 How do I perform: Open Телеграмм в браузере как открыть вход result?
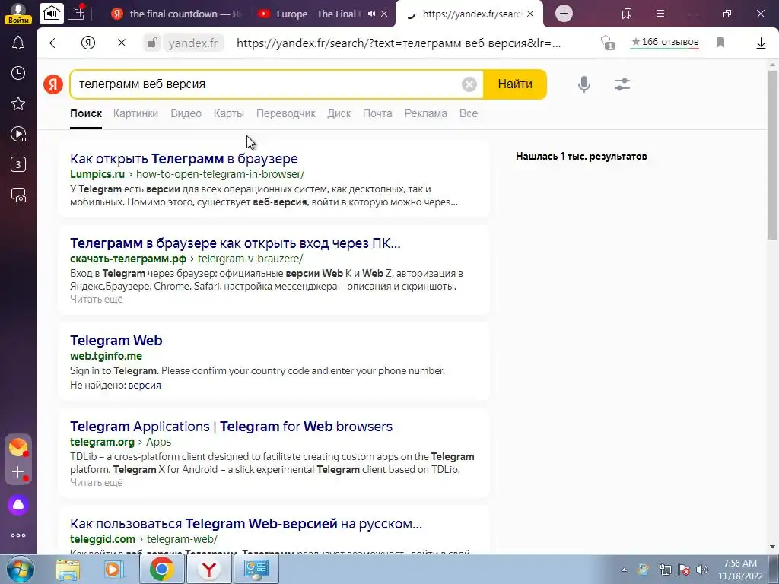(235, 243)
